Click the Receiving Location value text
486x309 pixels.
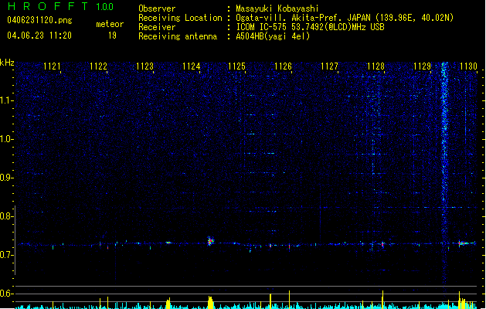click(x=345, y=18)
